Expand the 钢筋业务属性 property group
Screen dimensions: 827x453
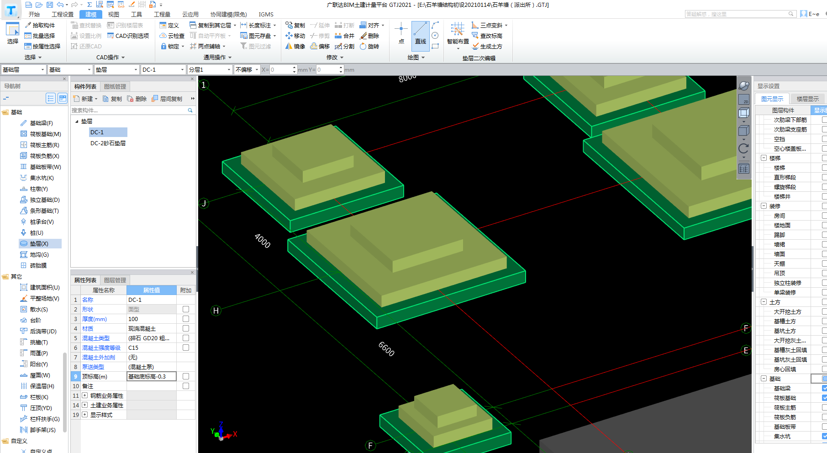point(85,395)
